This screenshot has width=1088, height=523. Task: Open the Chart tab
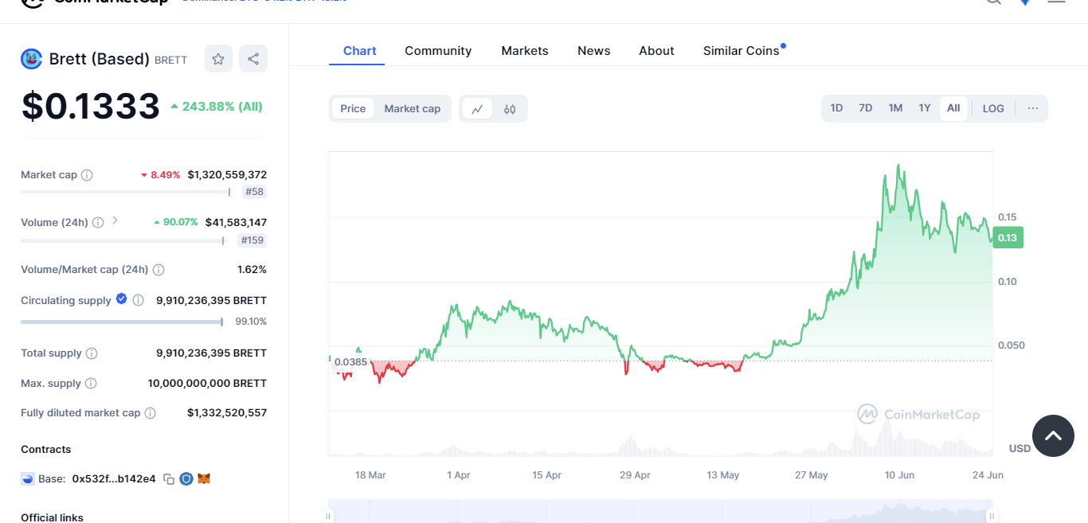click(360, 51)
